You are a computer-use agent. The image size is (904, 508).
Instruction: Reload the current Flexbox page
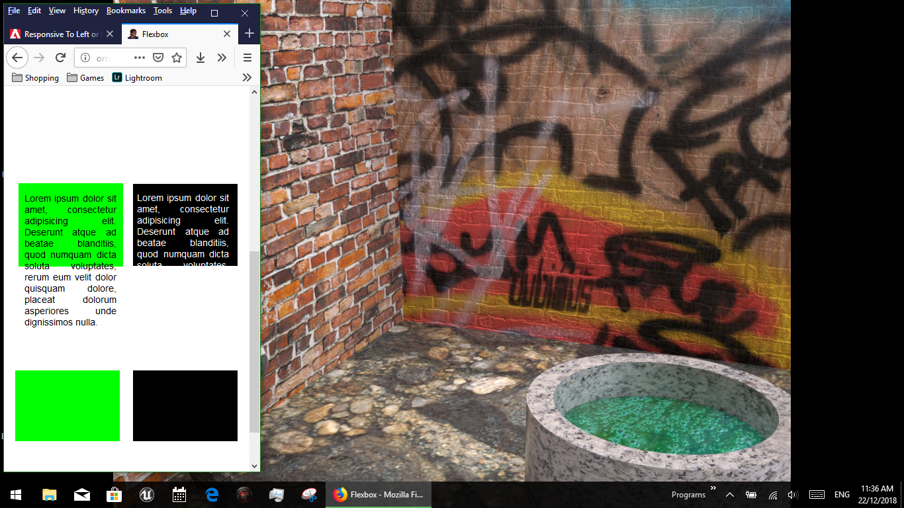pos(60,58)
